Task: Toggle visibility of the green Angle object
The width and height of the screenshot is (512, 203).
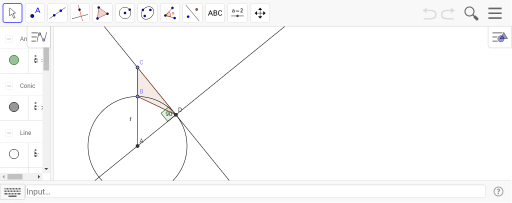Action: (13, 60)
